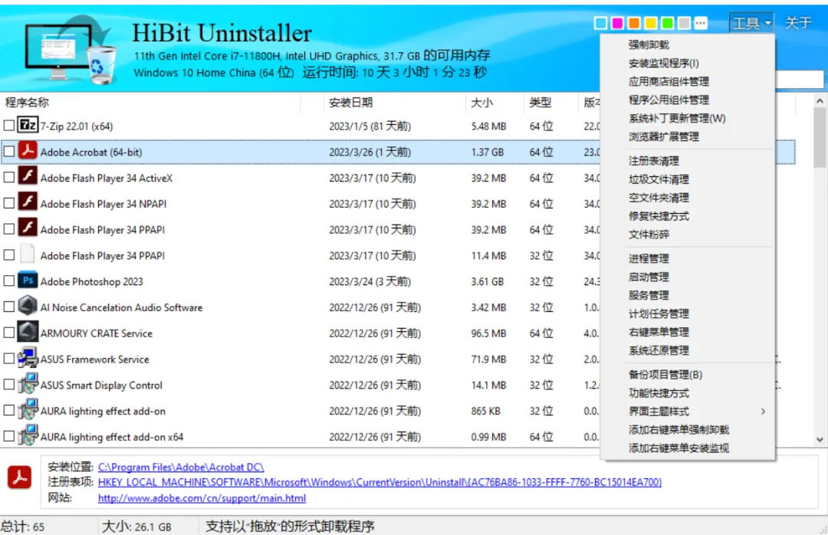Image resolution: width=828 pixels, height=535 pixels.
Task: Tick the 7-Zip 22.01 checkbox
Action: point(9,126)
